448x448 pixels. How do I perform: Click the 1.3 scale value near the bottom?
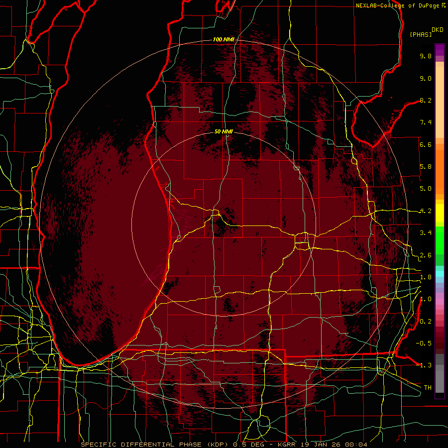pyautogui.click(x=426, y=365)
